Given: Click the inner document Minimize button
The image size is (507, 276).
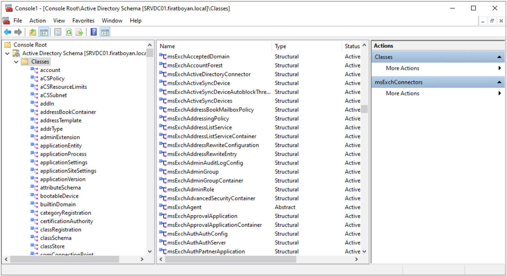Looking at the screenshot, I should point(483,21).
